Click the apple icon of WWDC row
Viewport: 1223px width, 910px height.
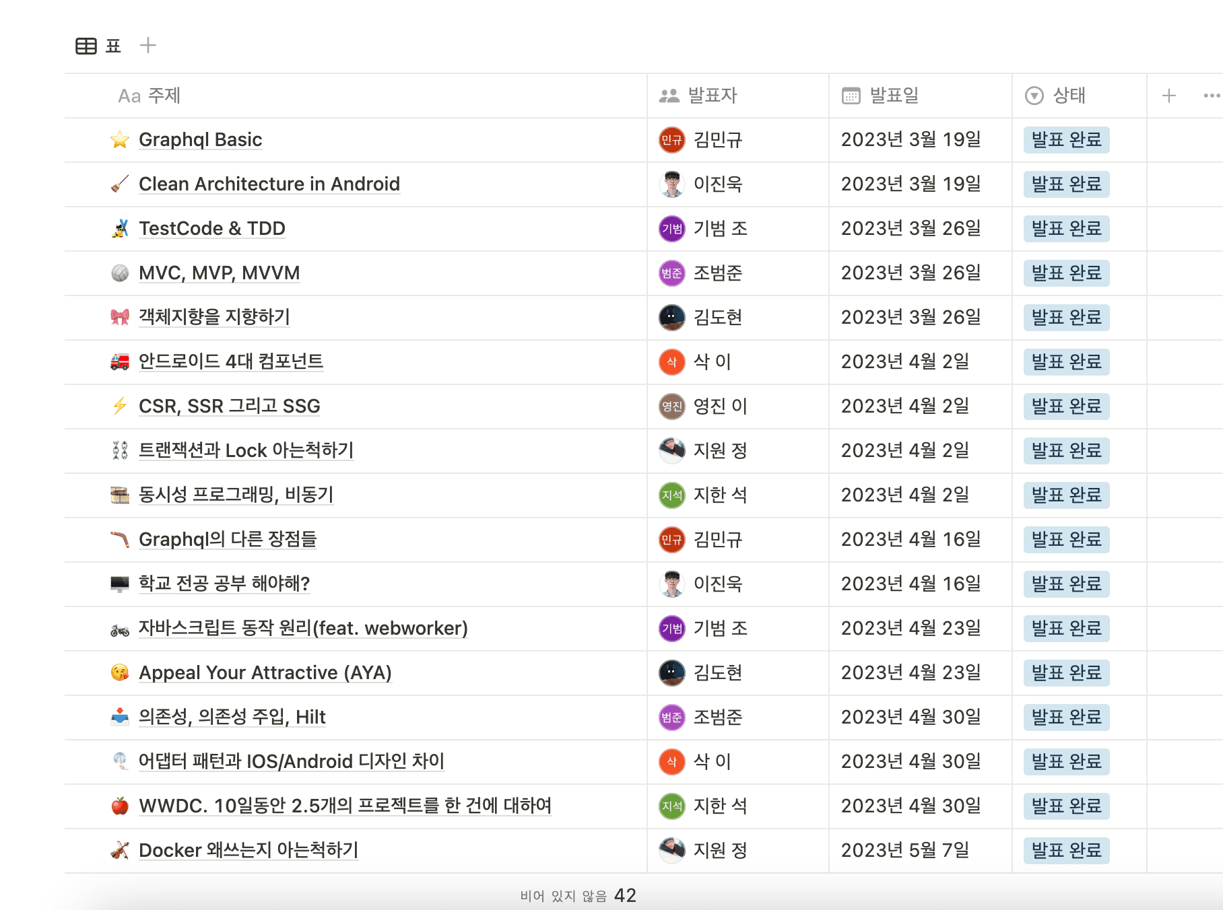(x=120, y=806)
